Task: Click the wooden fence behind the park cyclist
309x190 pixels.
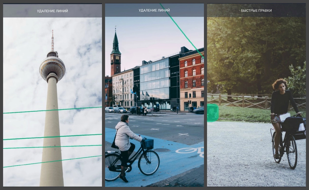Action: click(242, 101)
